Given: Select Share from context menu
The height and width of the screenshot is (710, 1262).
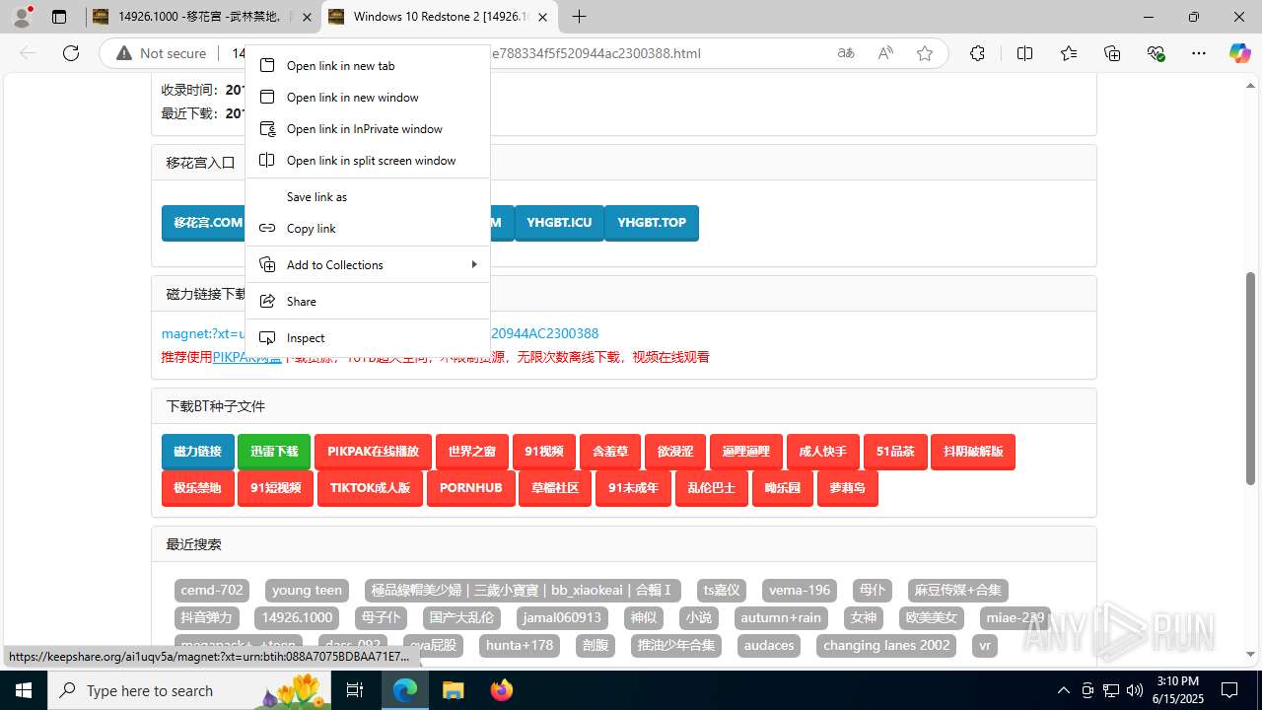Looking at the screenshot, I should click(367, 301).
